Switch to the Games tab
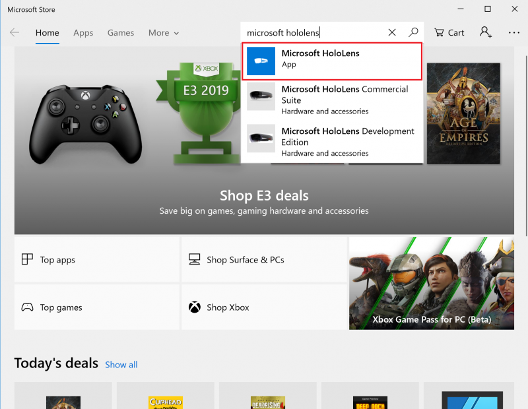Image resolution: width=528 pixels, height=409 pixels. pyautogui.click(x=121, y=32)
